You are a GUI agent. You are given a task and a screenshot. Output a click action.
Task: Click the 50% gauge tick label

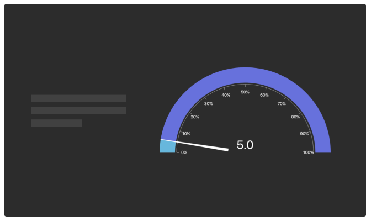245,92
